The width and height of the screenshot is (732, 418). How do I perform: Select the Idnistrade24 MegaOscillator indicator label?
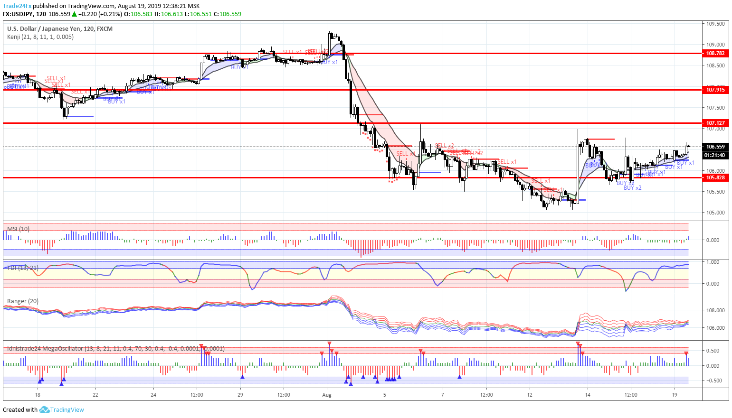click(116, 348)
